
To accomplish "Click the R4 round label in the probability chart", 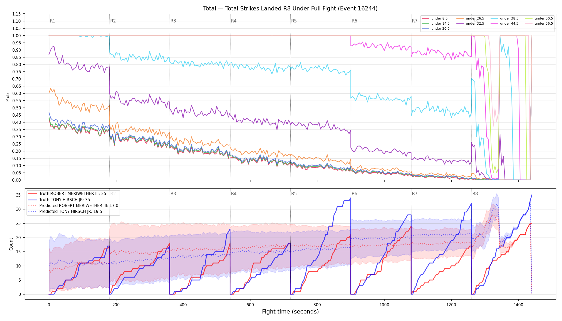I will pyautogui.click(x=234, y=21).
